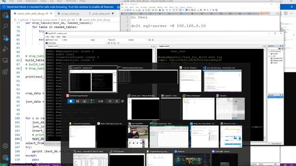296x166 pixels.
Task: Open the Accounts icon in VS Code activity bar
Action: [x=5, y=146]
